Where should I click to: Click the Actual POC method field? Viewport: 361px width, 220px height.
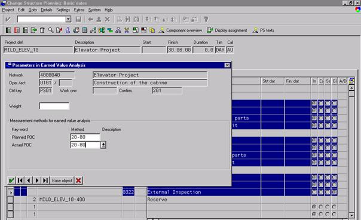pyautogui.click(x=85, y=145)
